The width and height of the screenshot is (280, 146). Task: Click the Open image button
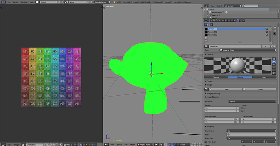(x=259, y=89)
